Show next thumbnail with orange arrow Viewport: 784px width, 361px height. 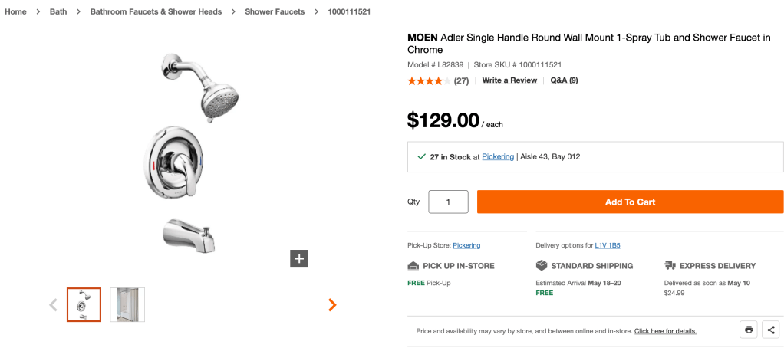[x=332, y=305]
